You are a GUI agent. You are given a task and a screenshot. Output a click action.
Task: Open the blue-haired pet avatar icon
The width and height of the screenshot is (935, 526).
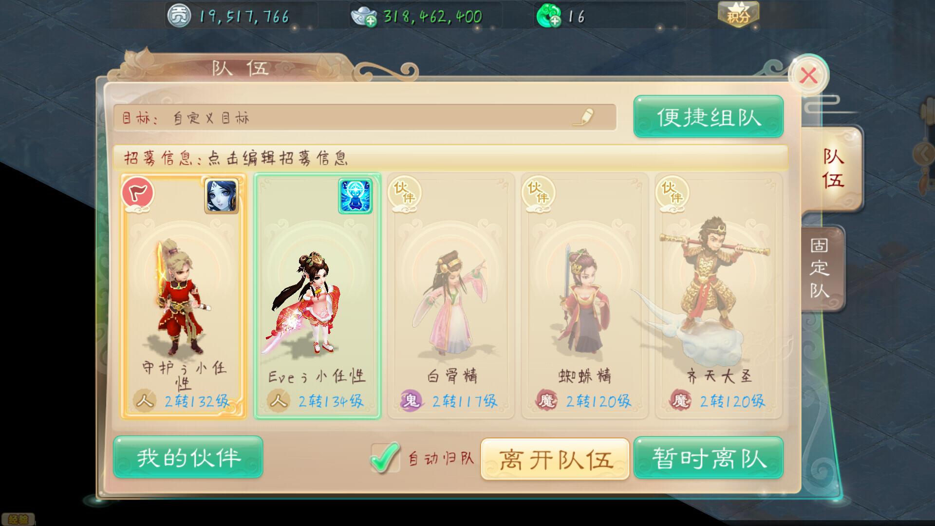[x=222, y=196]
